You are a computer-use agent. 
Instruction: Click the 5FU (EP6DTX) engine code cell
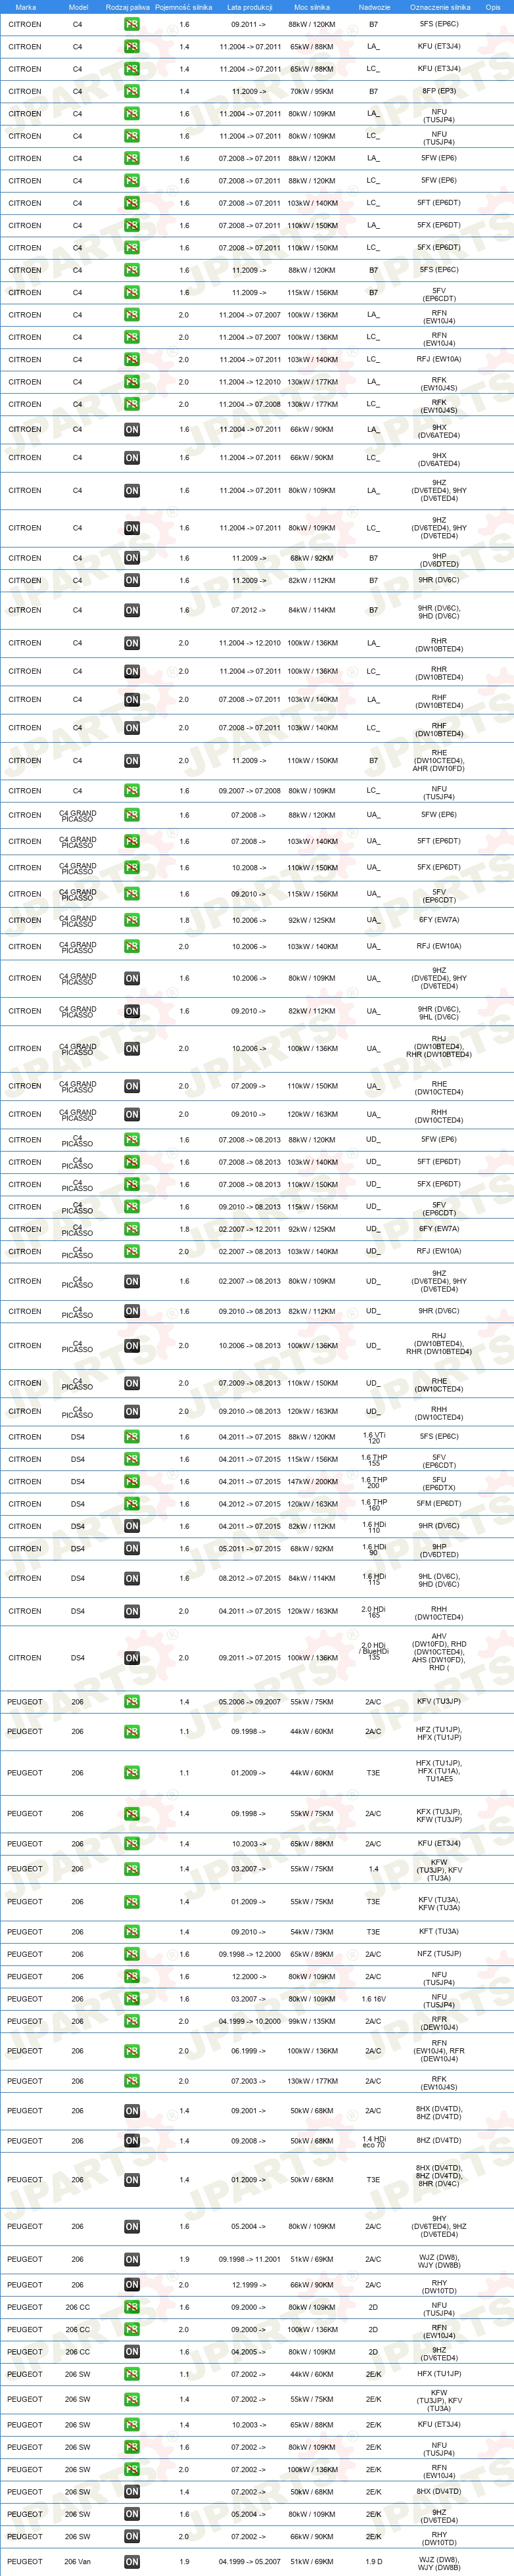(439, 1482)
